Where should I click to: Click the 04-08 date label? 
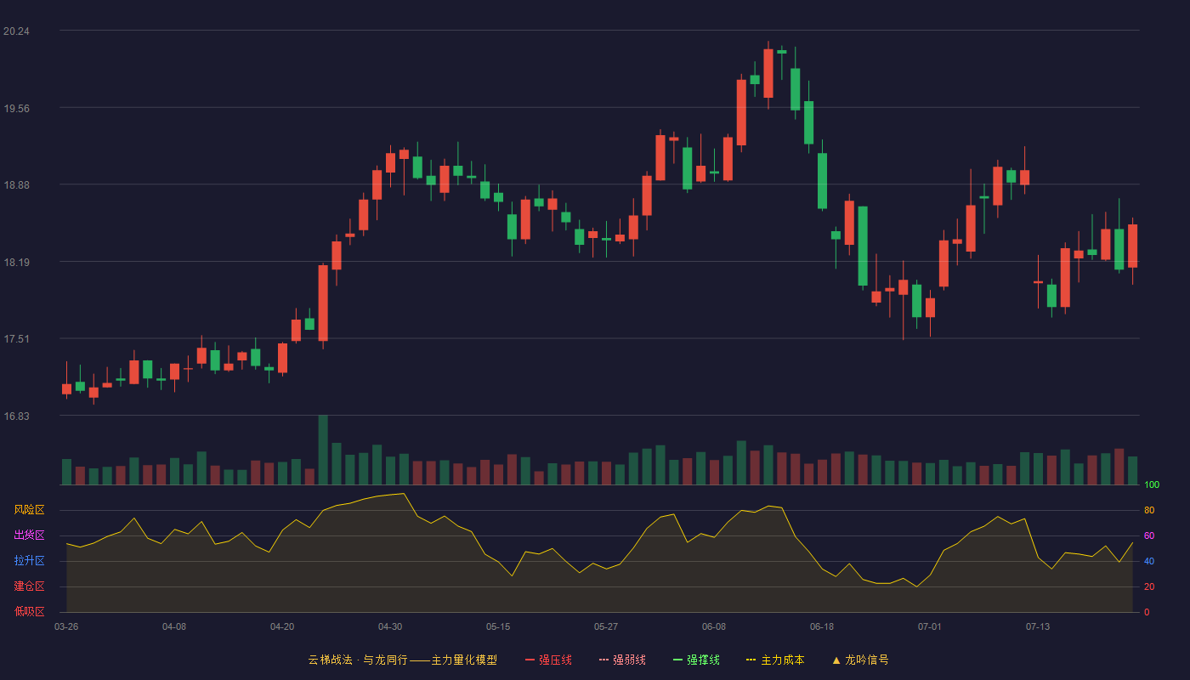coord(174,626)
